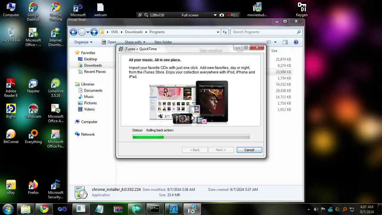Open the recent pages dropdown arrow
Image resolution: width=382 pixels, height=215 pixels.
(88, 32)
